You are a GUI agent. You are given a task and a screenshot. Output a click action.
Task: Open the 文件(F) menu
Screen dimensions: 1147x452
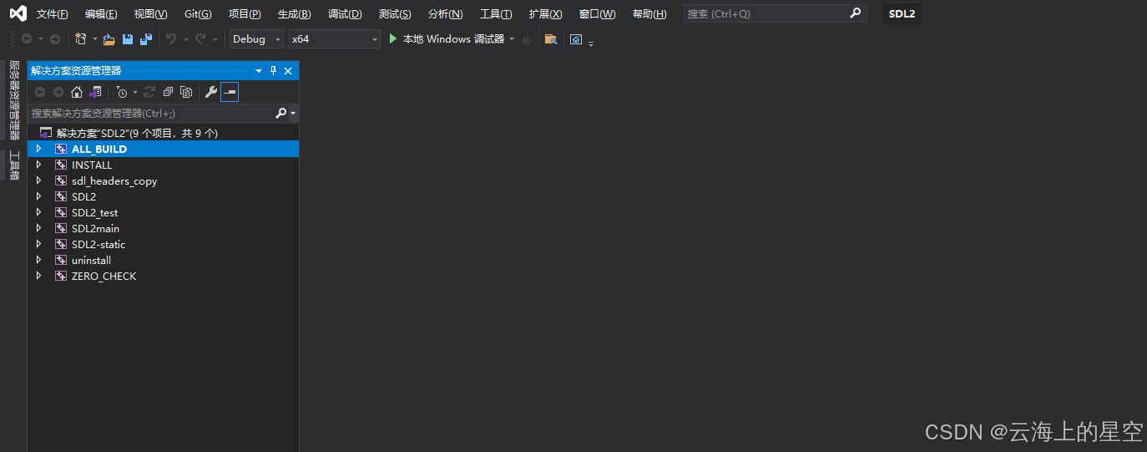click(x=53, y=14)
